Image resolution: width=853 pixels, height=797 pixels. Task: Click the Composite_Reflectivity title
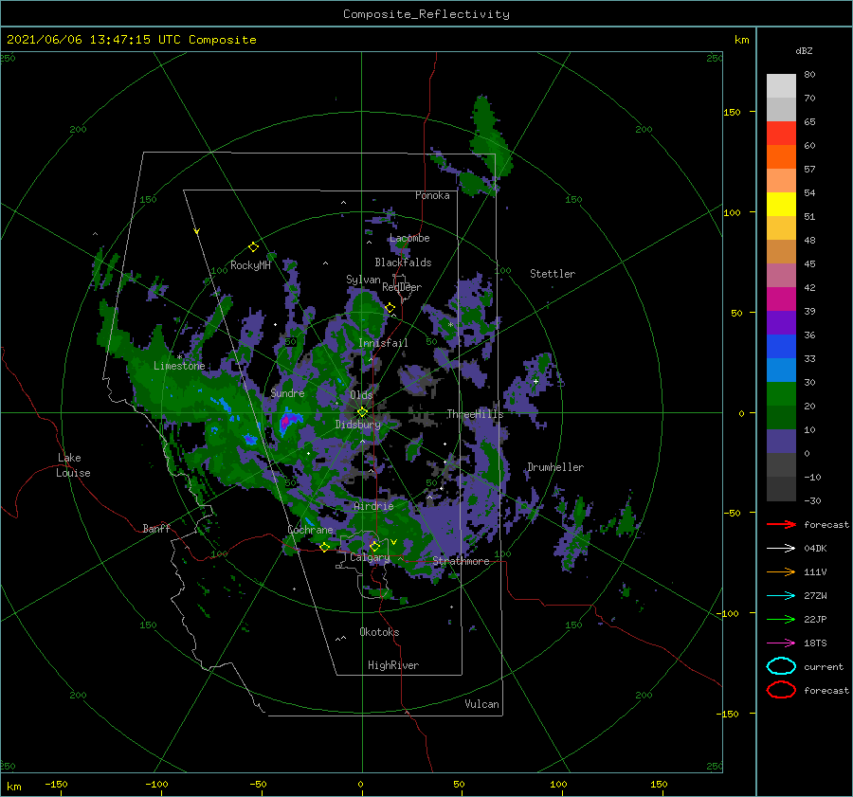[x=426, y=14]
